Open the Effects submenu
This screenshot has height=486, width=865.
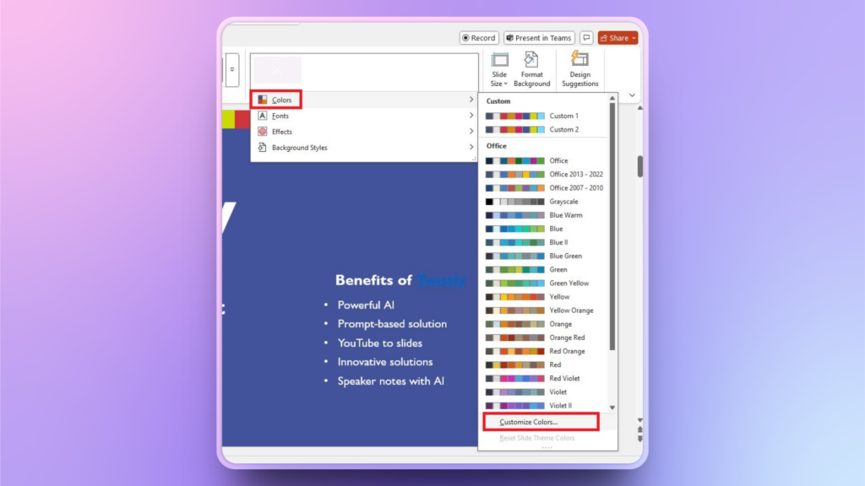281,132
